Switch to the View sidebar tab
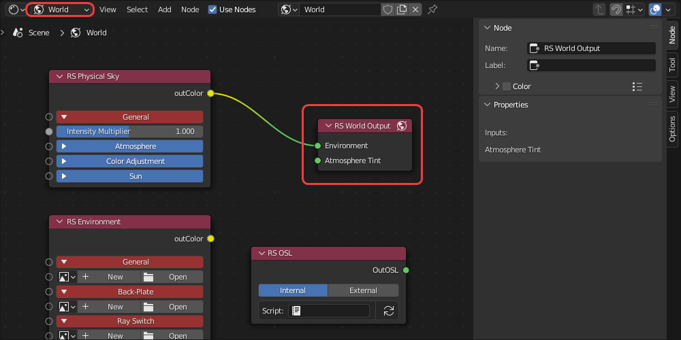This screenshot has width=681, height=340. (672, 94)
